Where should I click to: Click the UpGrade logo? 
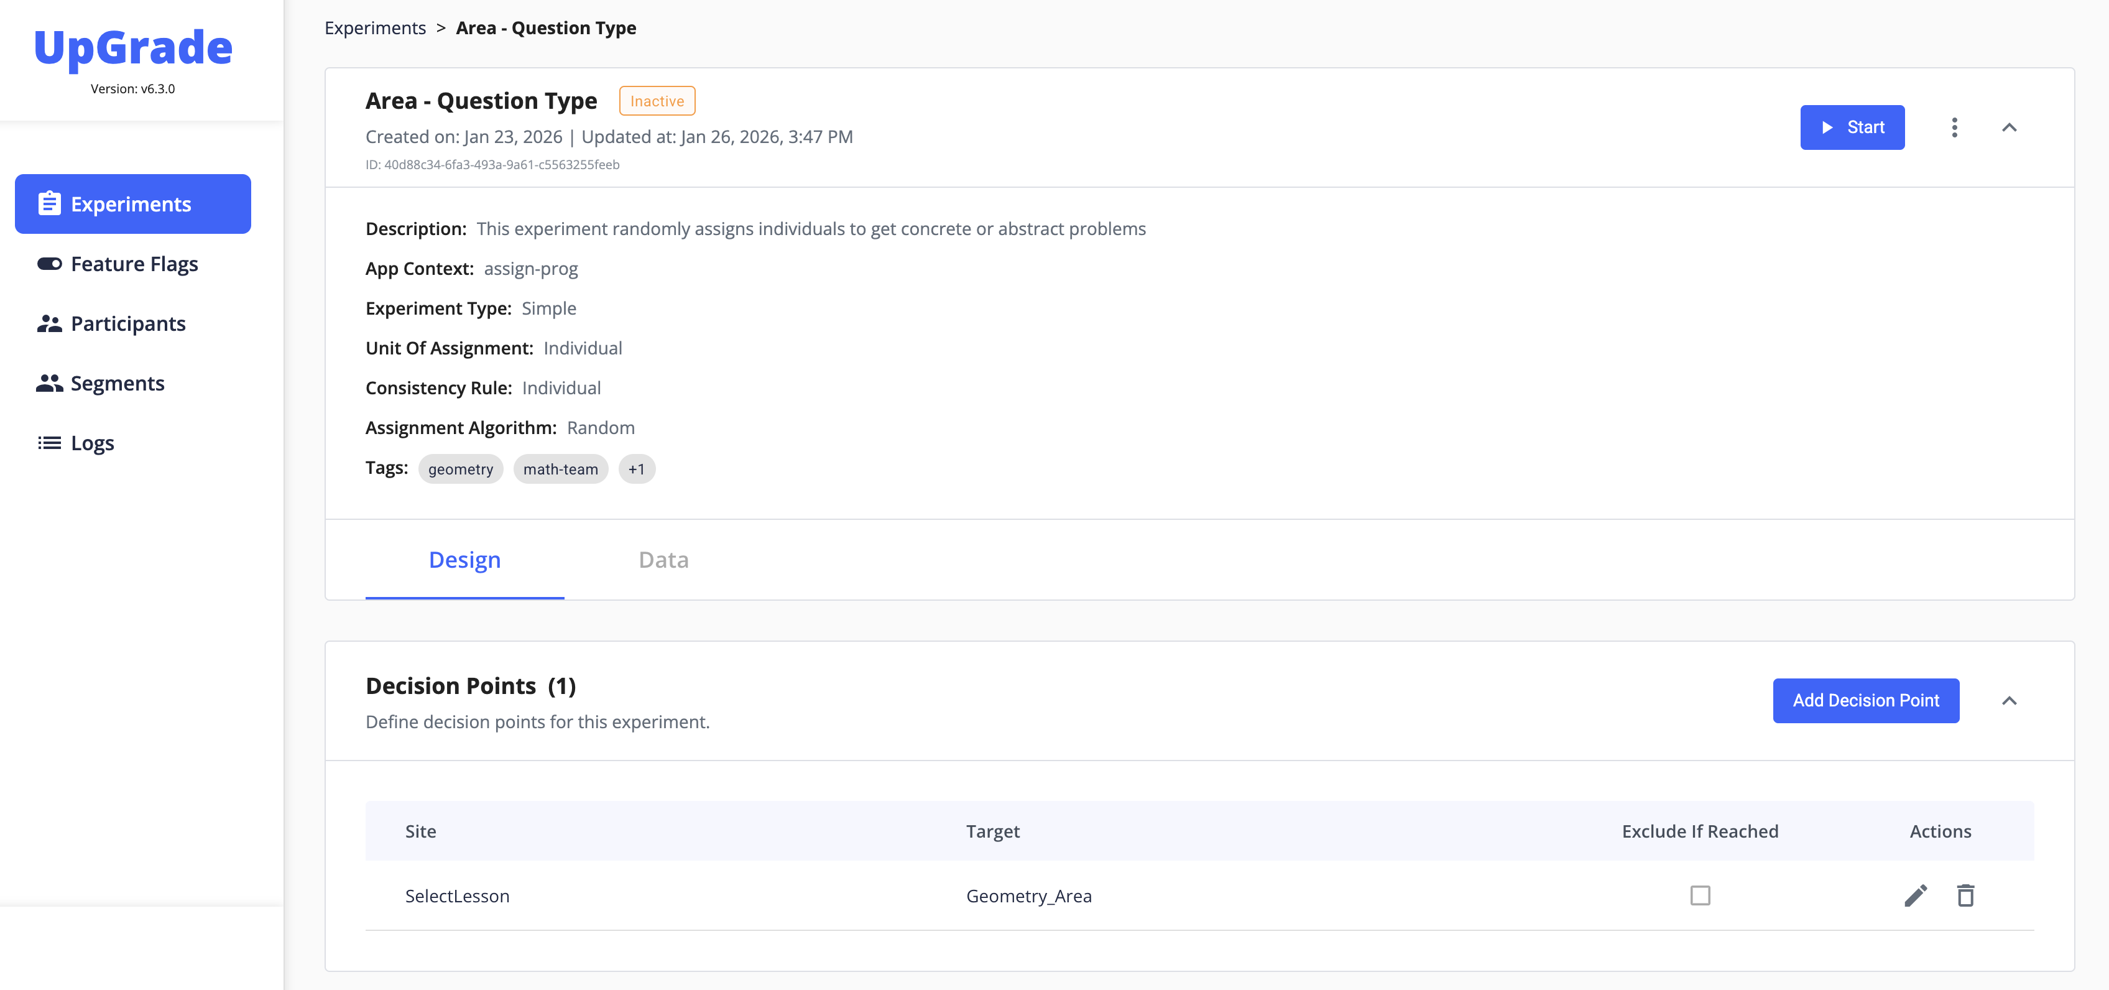132,47
